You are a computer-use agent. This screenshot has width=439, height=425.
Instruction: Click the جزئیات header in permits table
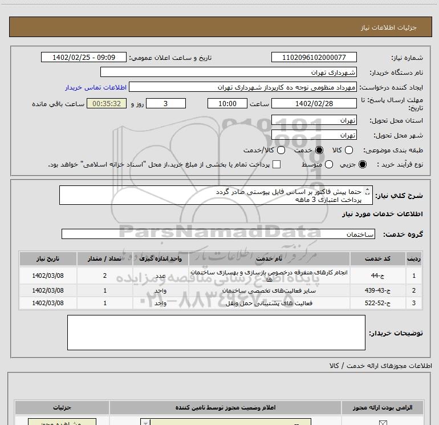coord(62,407)
